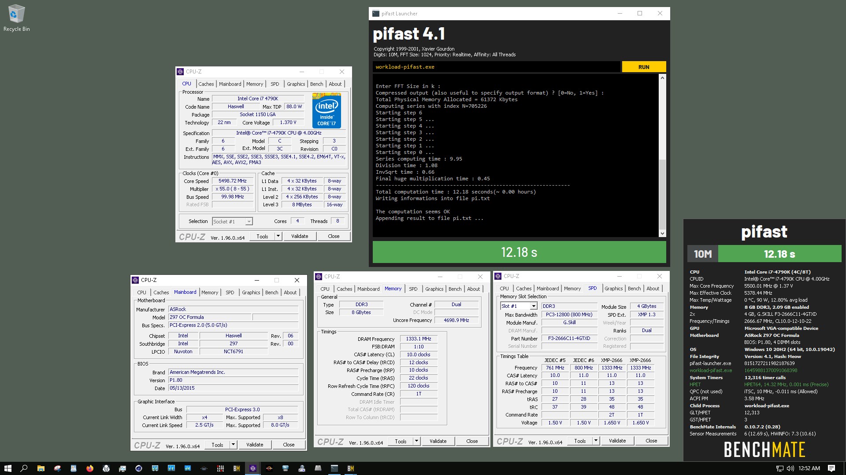This screenshot has width=846, height=475.
Task: Open taskbar search magnifier
Action: click(x=24, y=468)
